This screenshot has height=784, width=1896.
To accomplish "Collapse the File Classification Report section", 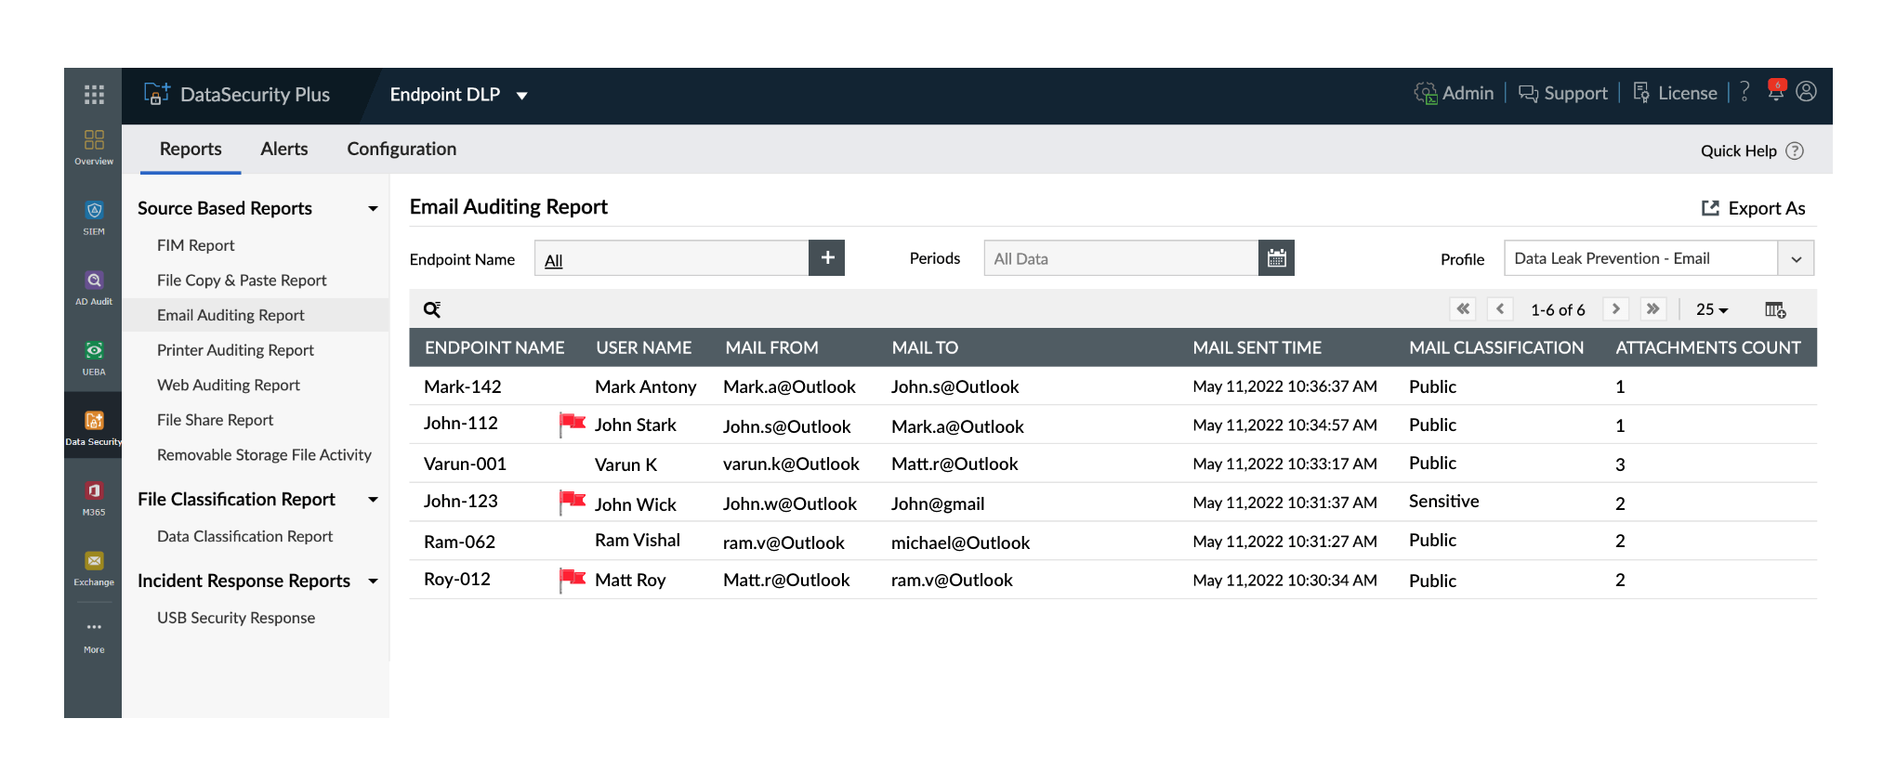I will [373, 499].
